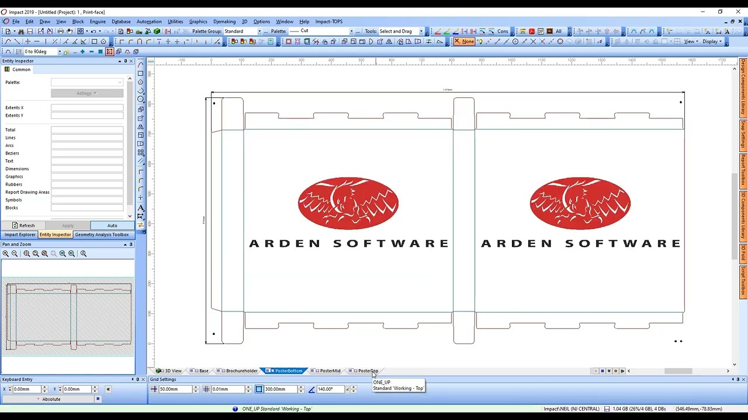Click the DXF export icon
Screen dimensions: 748x420
click(541, 31)
